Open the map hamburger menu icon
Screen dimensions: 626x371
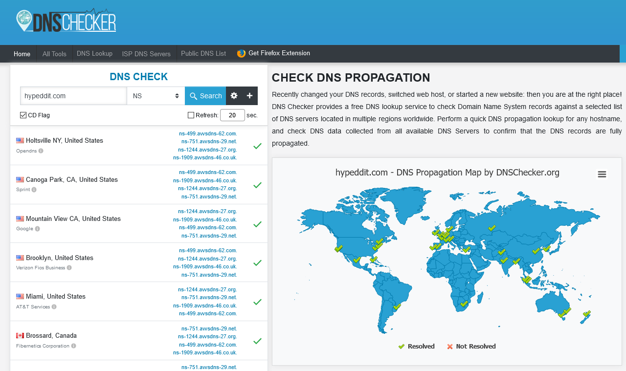click(x=602, y=175)
